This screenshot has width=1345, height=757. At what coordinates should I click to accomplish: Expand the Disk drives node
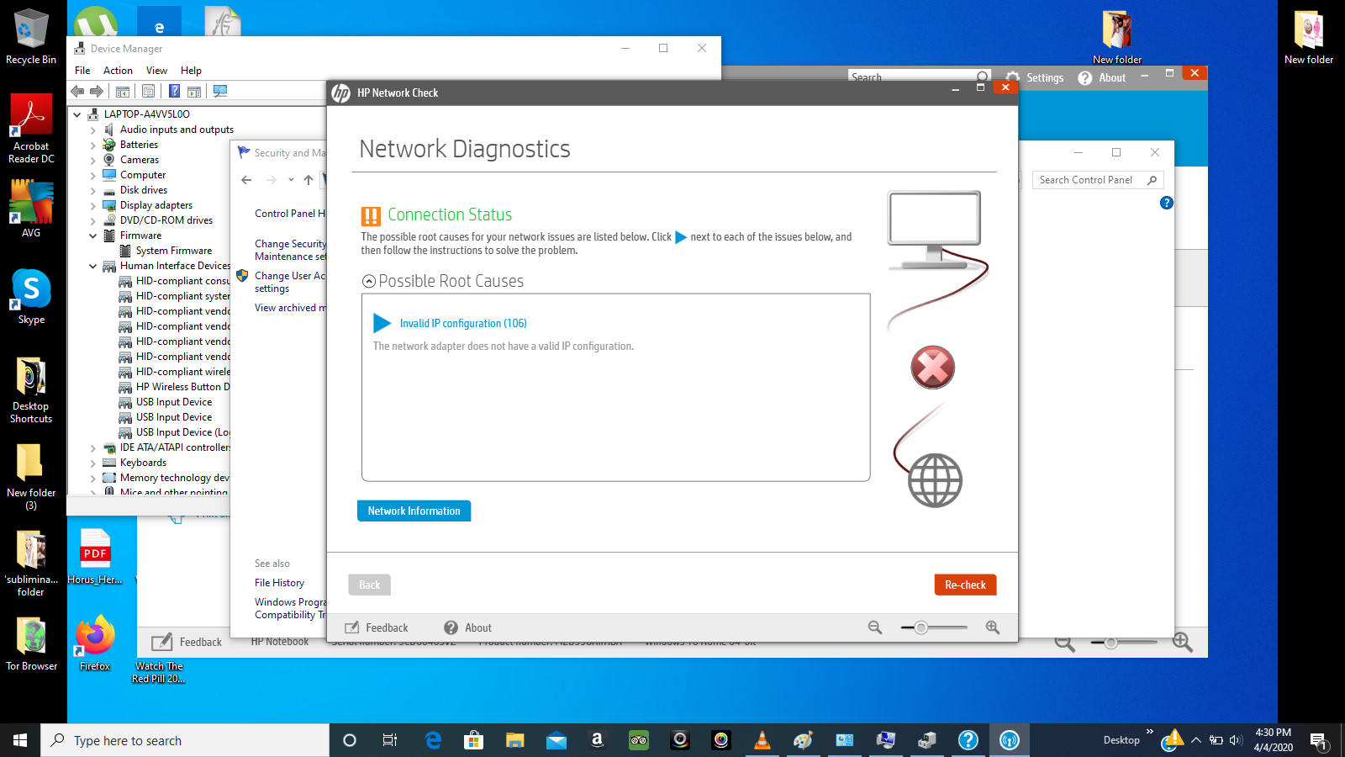[x=93, y=191]
